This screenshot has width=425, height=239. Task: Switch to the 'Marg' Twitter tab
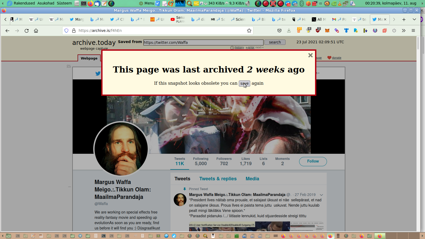click(77, 19)
